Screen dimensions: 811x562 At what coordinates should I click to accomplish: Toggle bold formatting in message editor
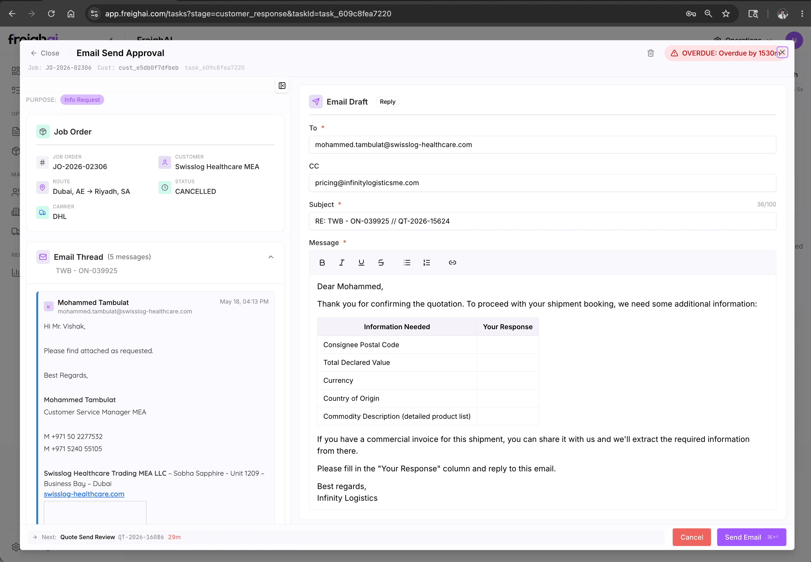322,263
